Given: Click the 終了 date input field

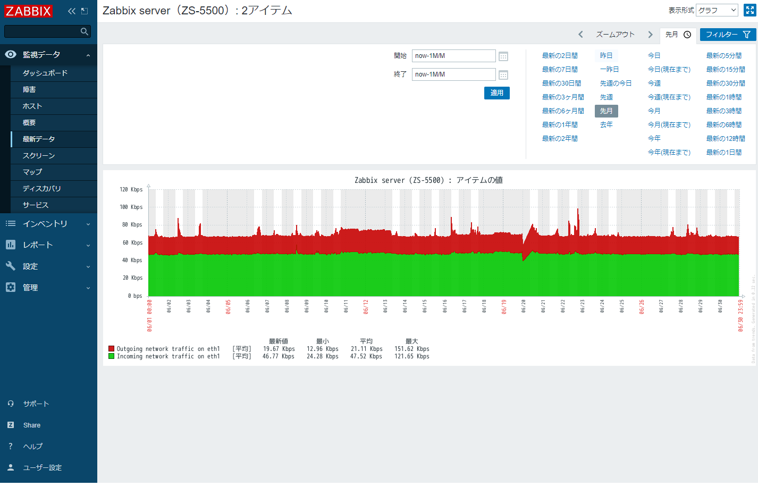Looking at the screenshot, I should tap(453, 74).
